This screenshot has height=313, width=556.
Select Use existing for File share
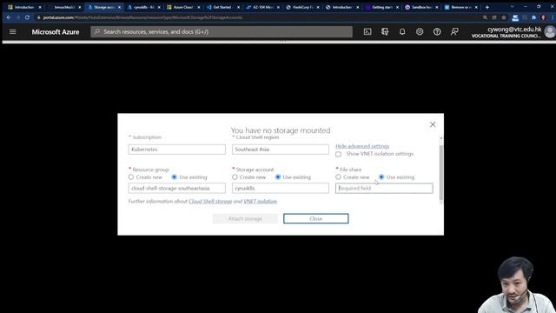pos(381,176)
